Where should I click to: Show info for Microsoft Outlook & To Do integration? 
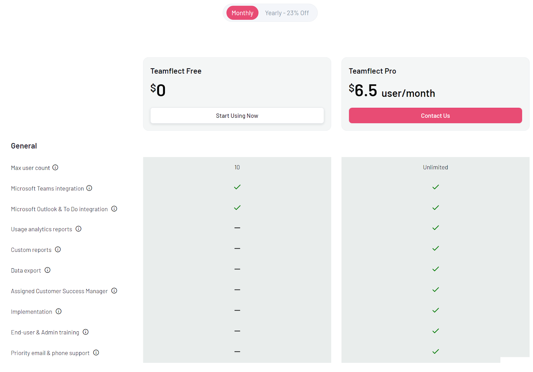[x=114, y=209]
